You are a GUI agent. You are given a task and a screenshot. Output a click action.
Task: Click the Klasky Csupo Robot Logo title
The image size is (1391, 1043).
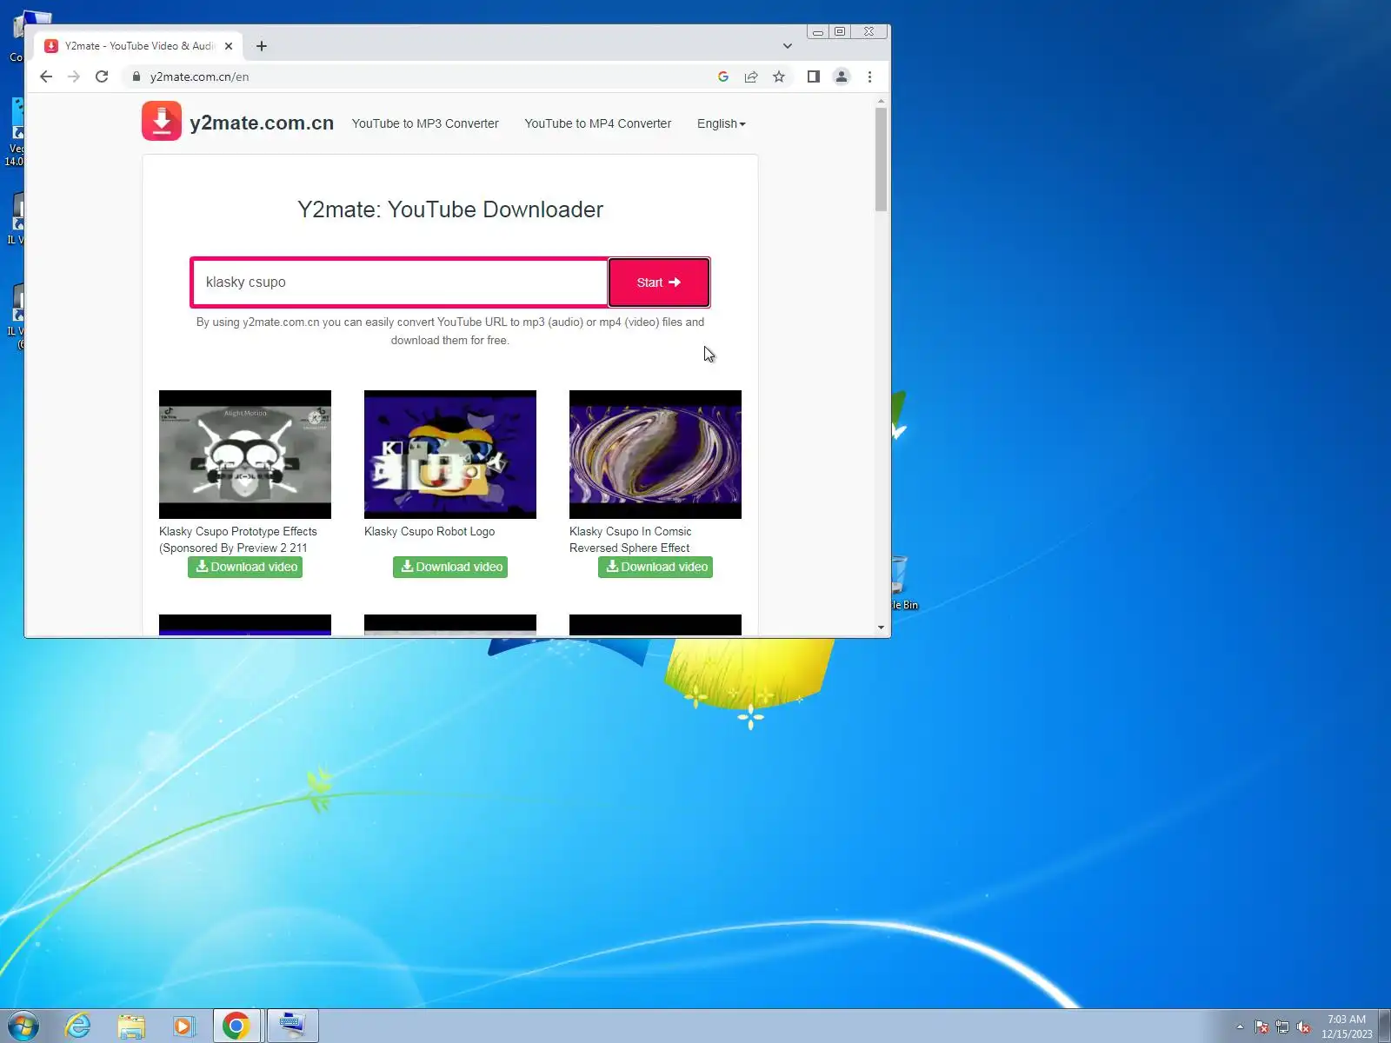point(429,532)
